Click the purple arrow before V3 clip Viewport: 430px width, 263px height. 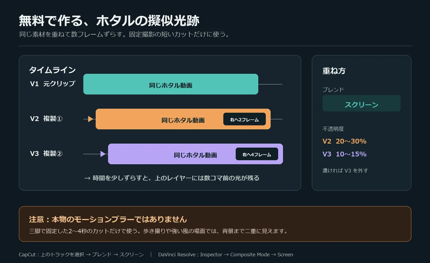pyautogui.click(x=103, y=154)
